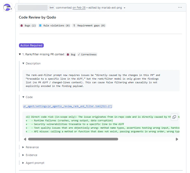
Task: Click the Rule violations (0) badge
Action: (54, 26)
